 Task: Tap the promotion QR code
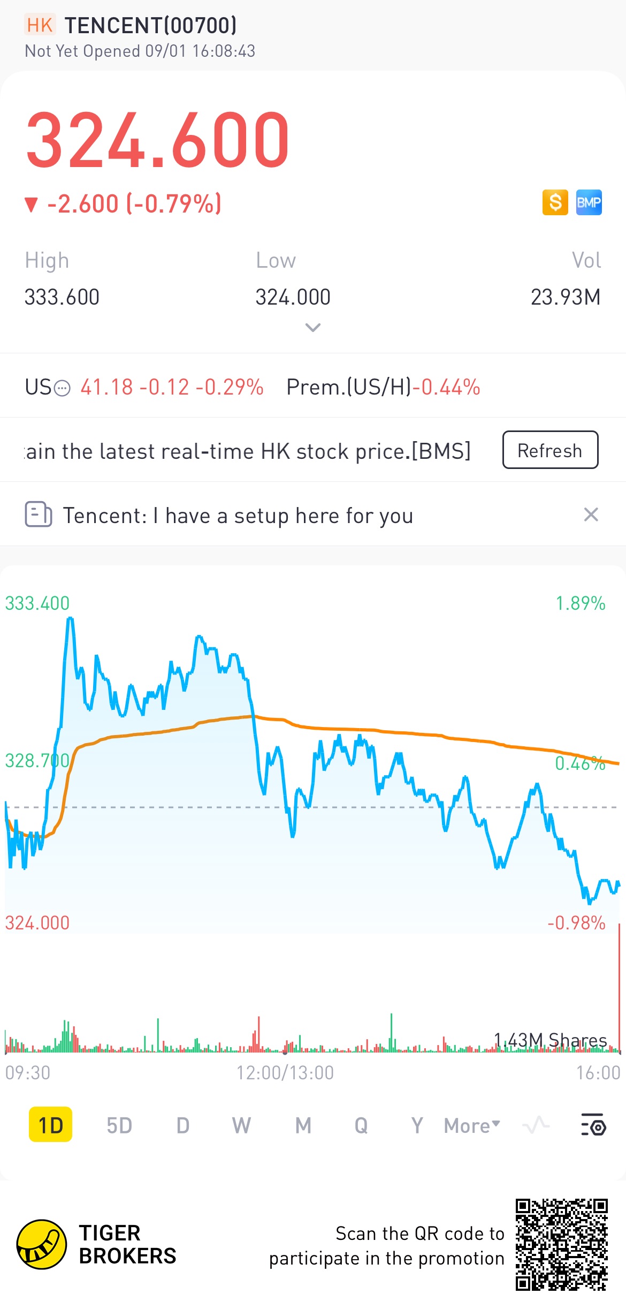(x=561, y=1244)
